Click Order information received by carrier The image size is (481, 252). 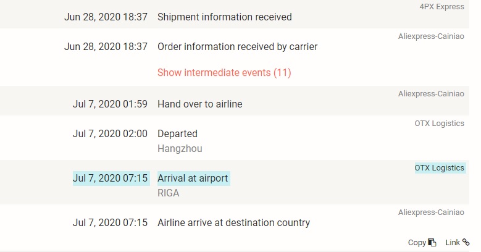tap(238, 47)
